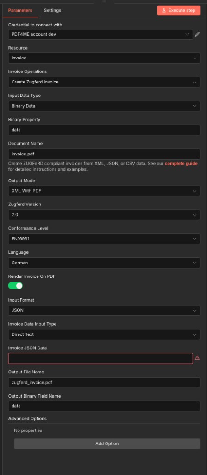Image resolution: width=207 pixels, height=475 pixels.
Task: Click the Execute step button
Action: [x=179, y=10]
